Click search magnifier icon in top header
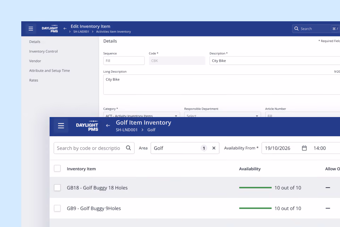The image size is (340, 227). pos(296,29)
